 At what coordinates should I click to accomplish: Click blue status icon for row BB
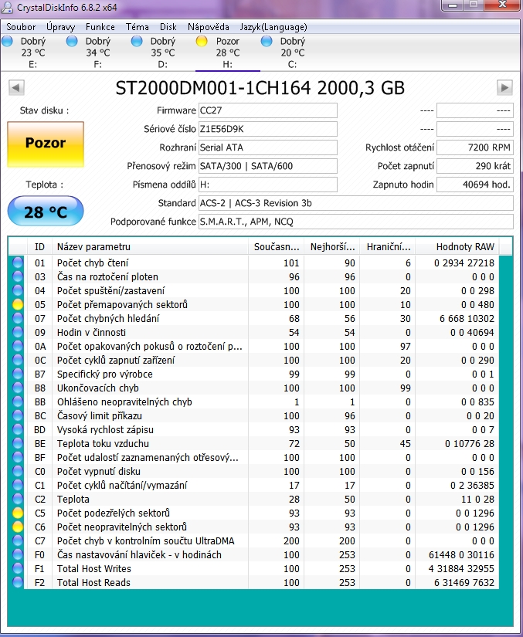[x=18, y=402]
